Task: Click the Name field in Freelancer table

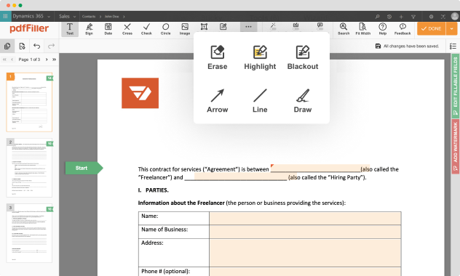Action: (305, 218)
